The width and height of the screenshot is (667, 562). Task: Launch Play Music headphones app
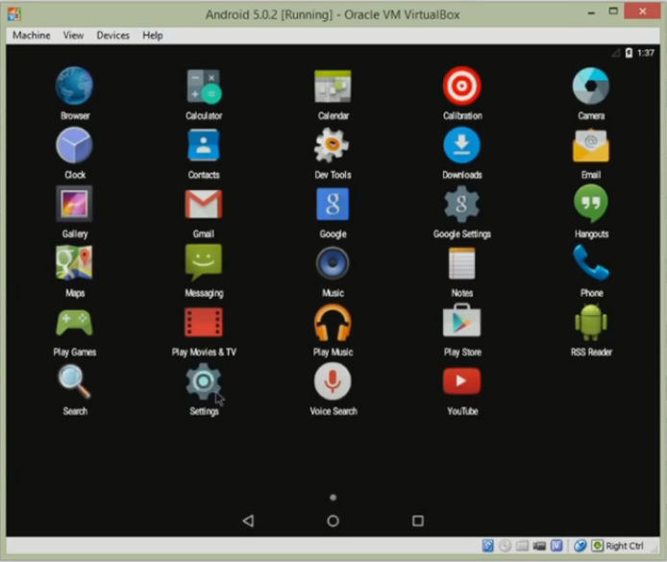point(333,322)
